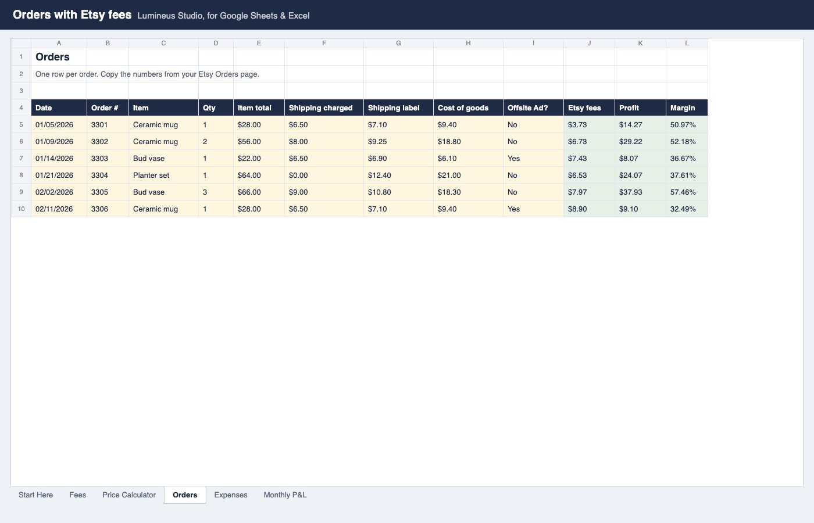Select column L header
814x523 pixels.
[687, 43]
